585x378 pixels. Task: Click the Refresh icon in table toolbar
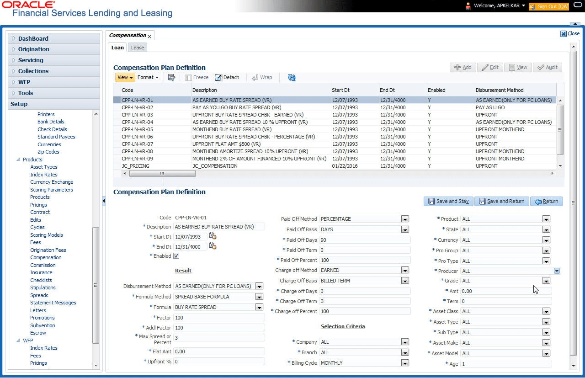point(292,77)
